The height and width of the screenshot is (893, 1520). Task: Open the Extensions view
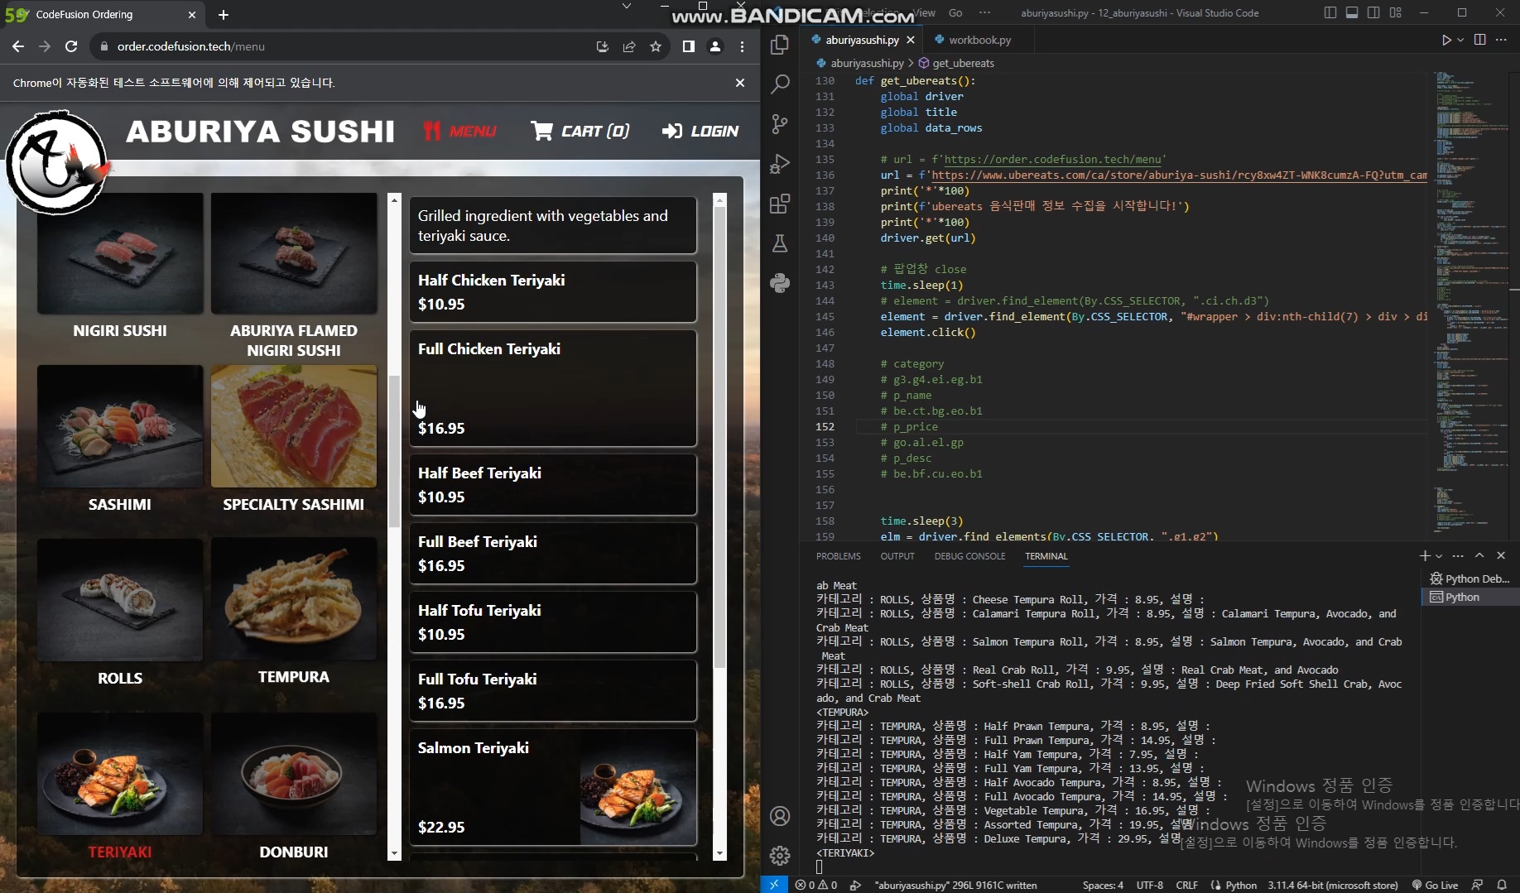780,204
